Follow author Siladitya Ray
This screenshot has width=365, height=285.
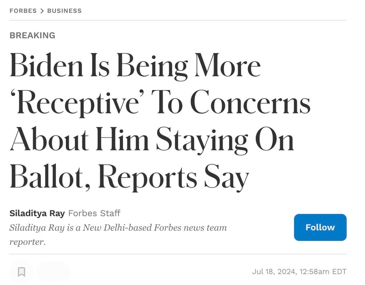pos(320,227)
